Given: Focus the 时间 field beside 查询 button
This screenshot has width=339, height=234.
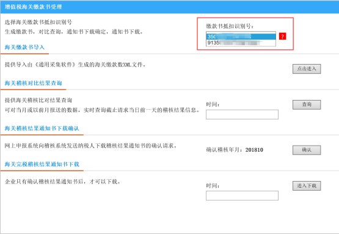Looking at the screenshot, I should pyautogui.click(x=242, y=115).
